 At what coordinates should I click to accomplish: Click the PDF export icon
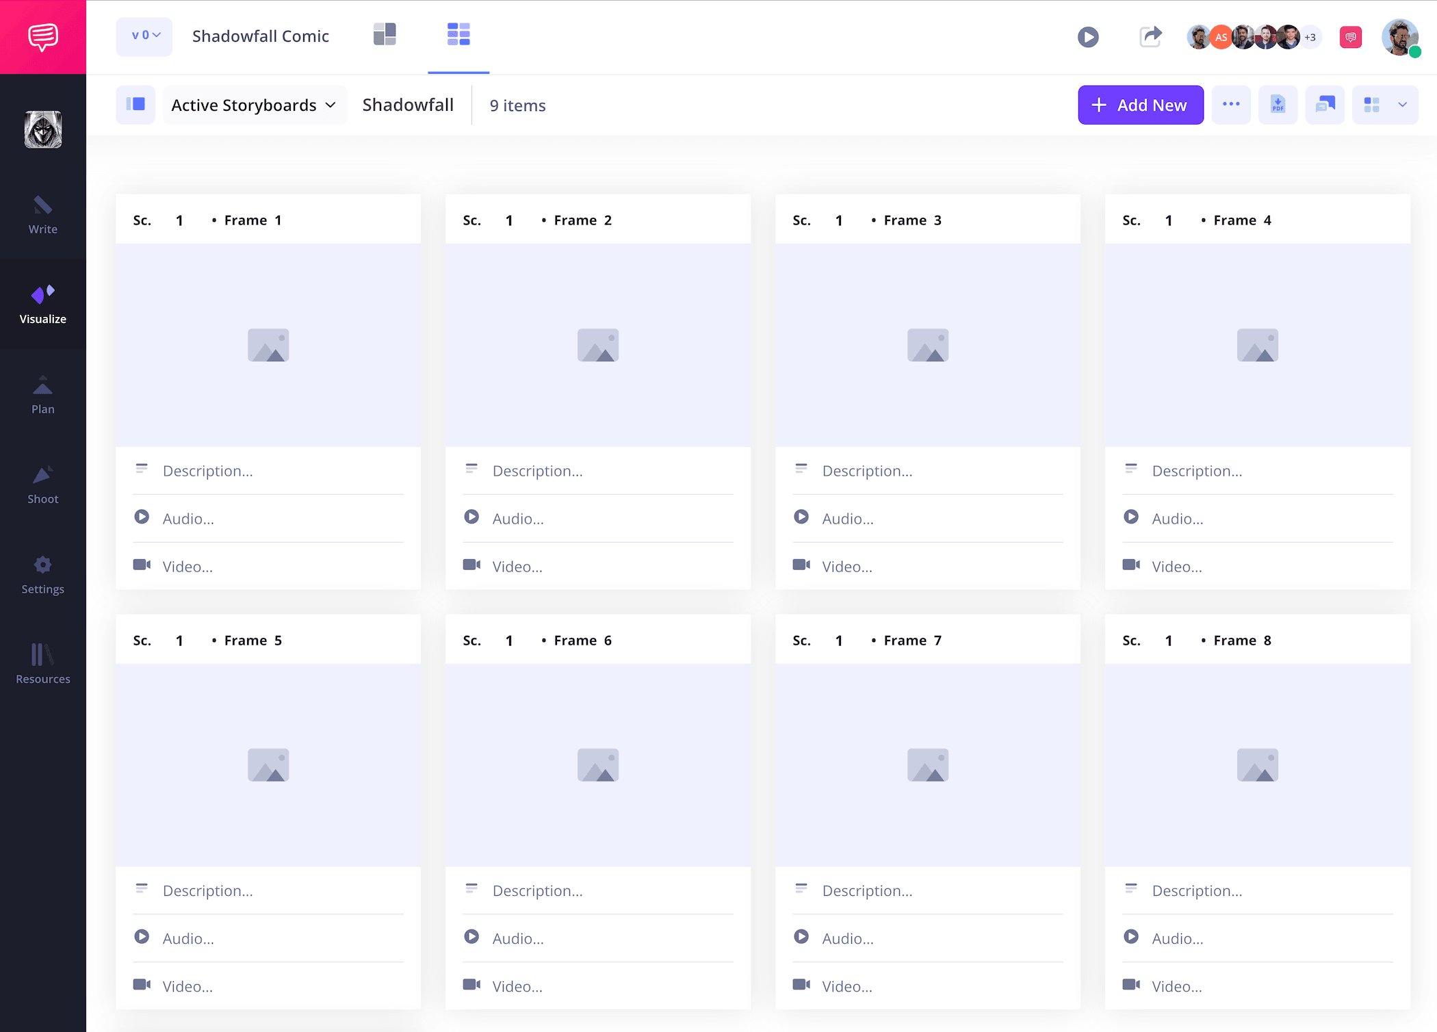point(1278,105)
